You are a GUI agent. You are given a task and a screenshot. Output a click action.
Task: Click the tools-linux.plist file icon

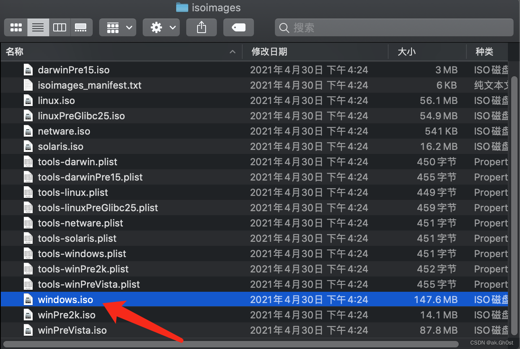[x=28, y=192]
